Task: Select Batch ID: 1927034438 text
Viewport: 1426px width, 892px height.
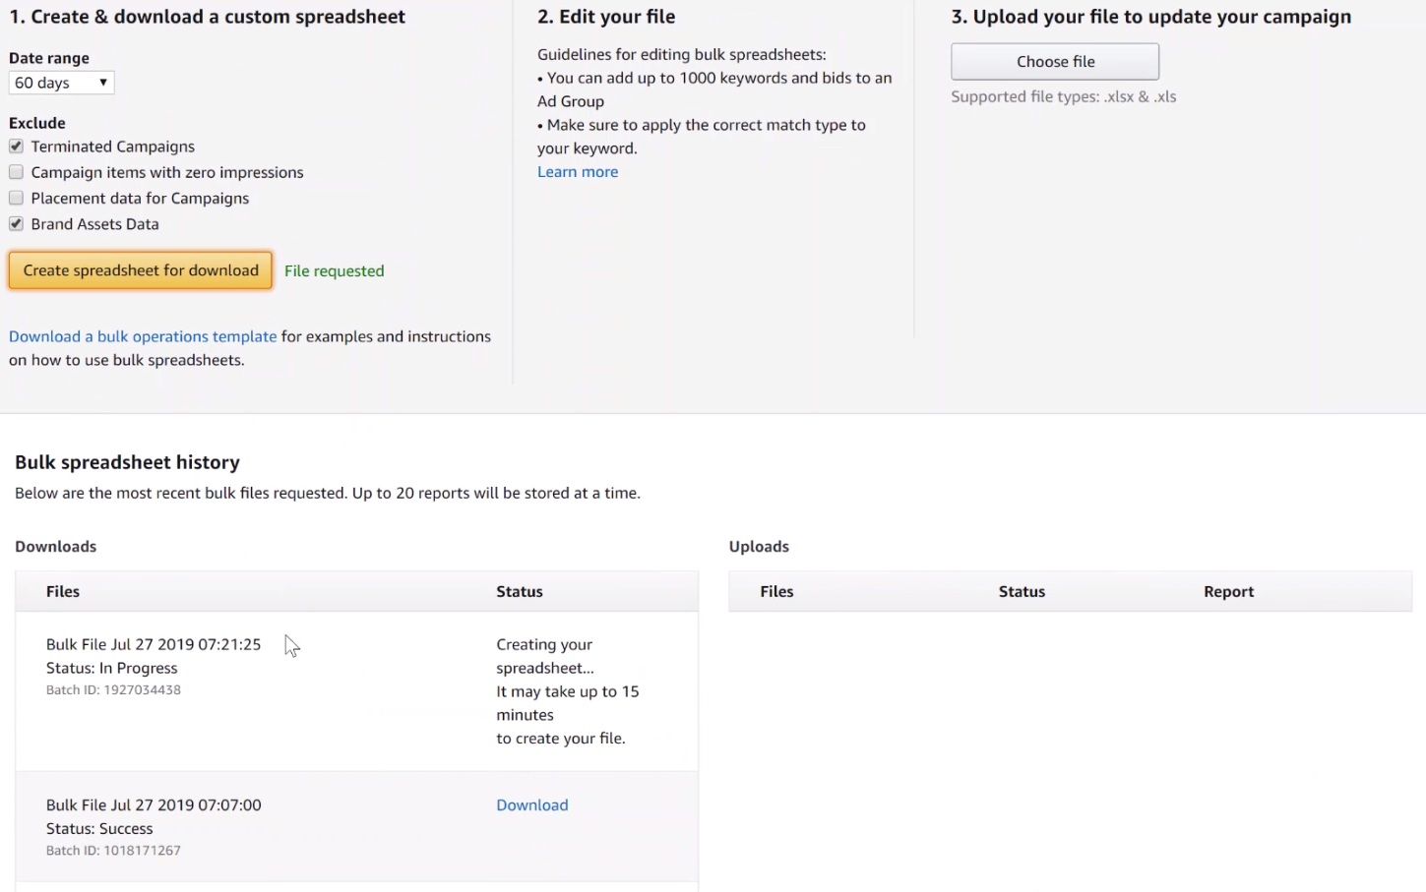Action: pyautogui.click(x=113, y=690)
